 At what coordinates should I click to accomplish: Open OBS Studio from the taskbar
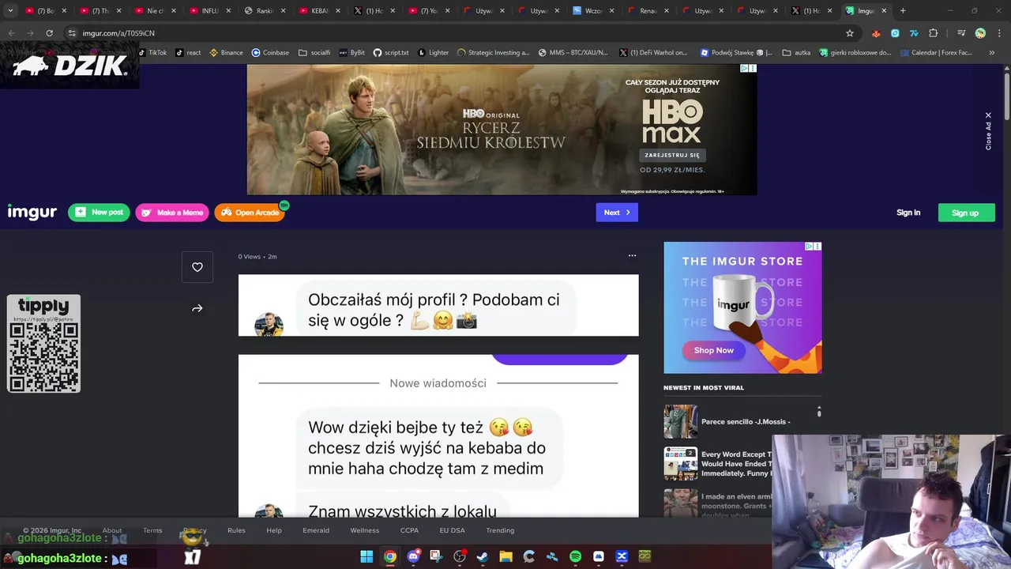pyautogui.click(x=460, y=557)
